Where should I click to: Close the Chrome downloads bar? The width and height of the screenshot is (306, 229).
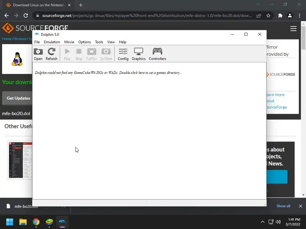coord(301,206)
